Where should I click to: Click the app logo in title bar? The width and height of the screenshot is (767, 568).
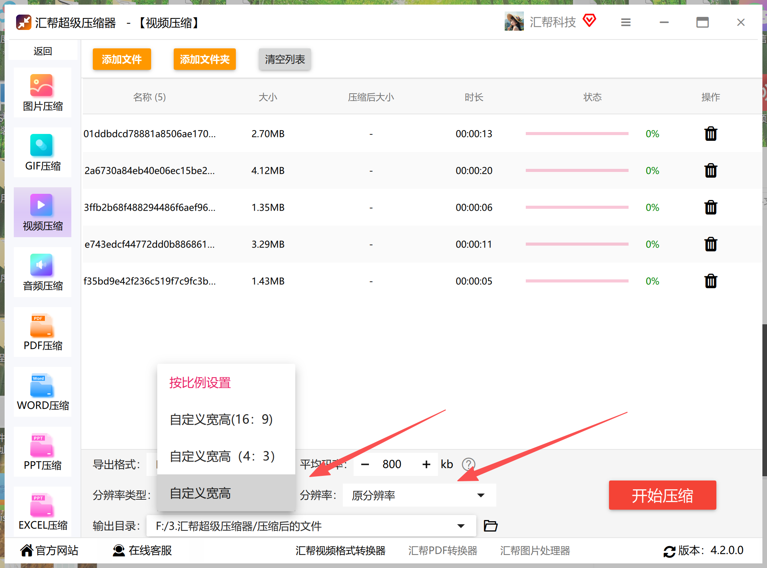click(x=23, y=22)
